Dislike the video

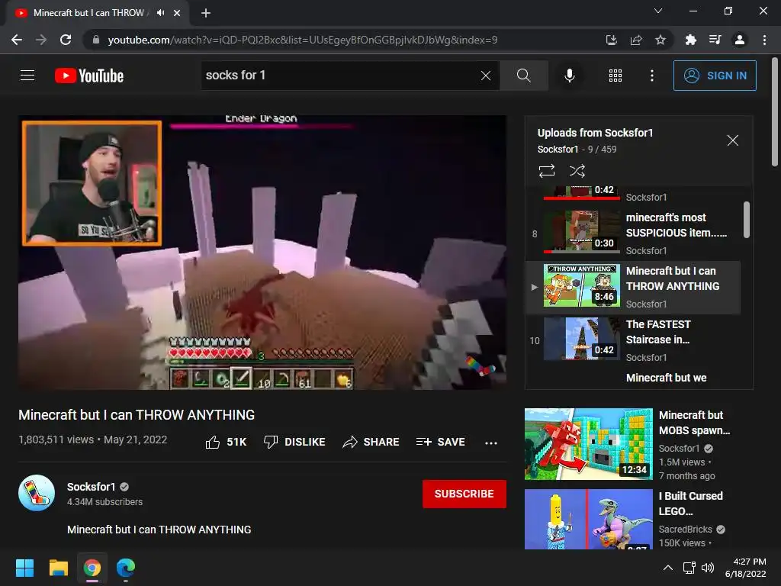click(x=294, y=442)
